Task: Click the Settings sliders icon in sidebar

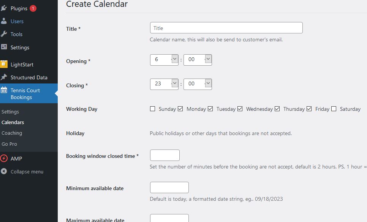Action: (x=4, y=47)
